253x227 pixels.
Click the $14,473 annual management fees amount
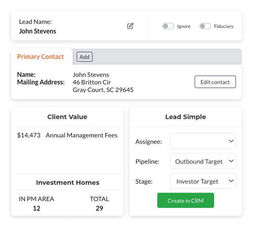pyautogui.click(x=29, y=135)
